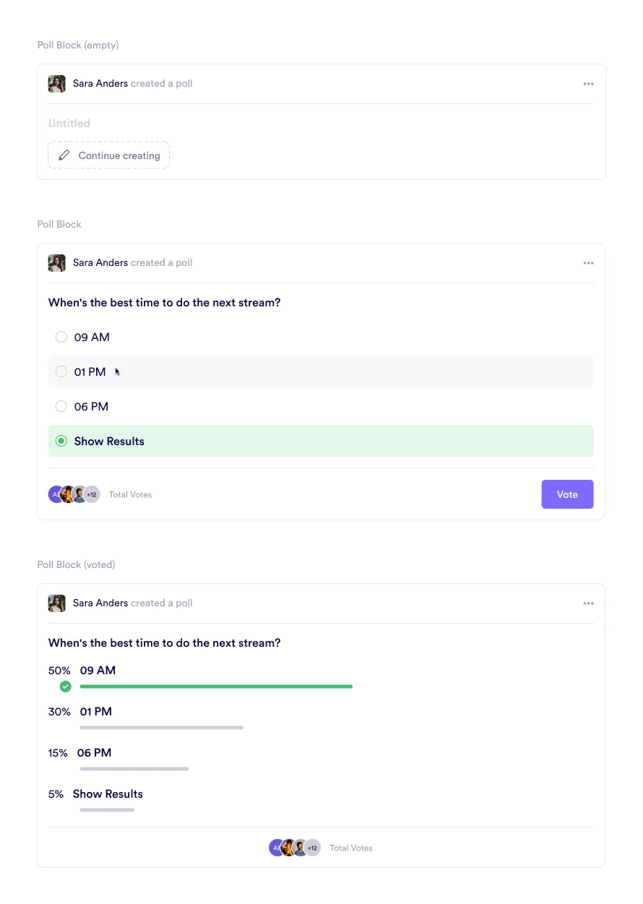The height and width of the screenshot is (904, 643).
Task: Click the pencil icon beside Continue creating
Action: click(64, 155)
